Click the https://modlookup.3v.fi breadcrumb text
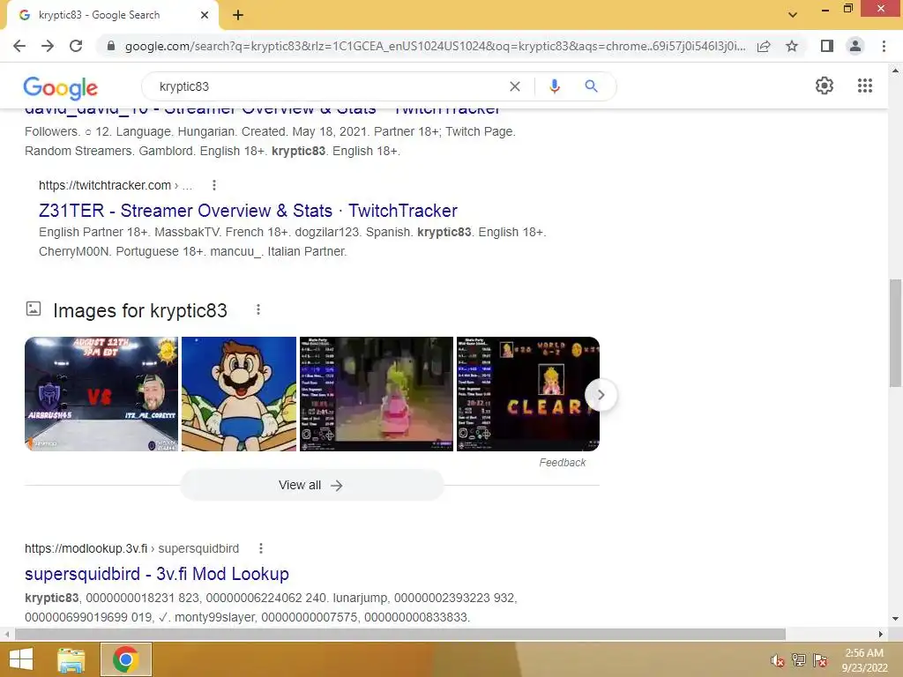The image size is (903, 677). [x=86, y=548]
